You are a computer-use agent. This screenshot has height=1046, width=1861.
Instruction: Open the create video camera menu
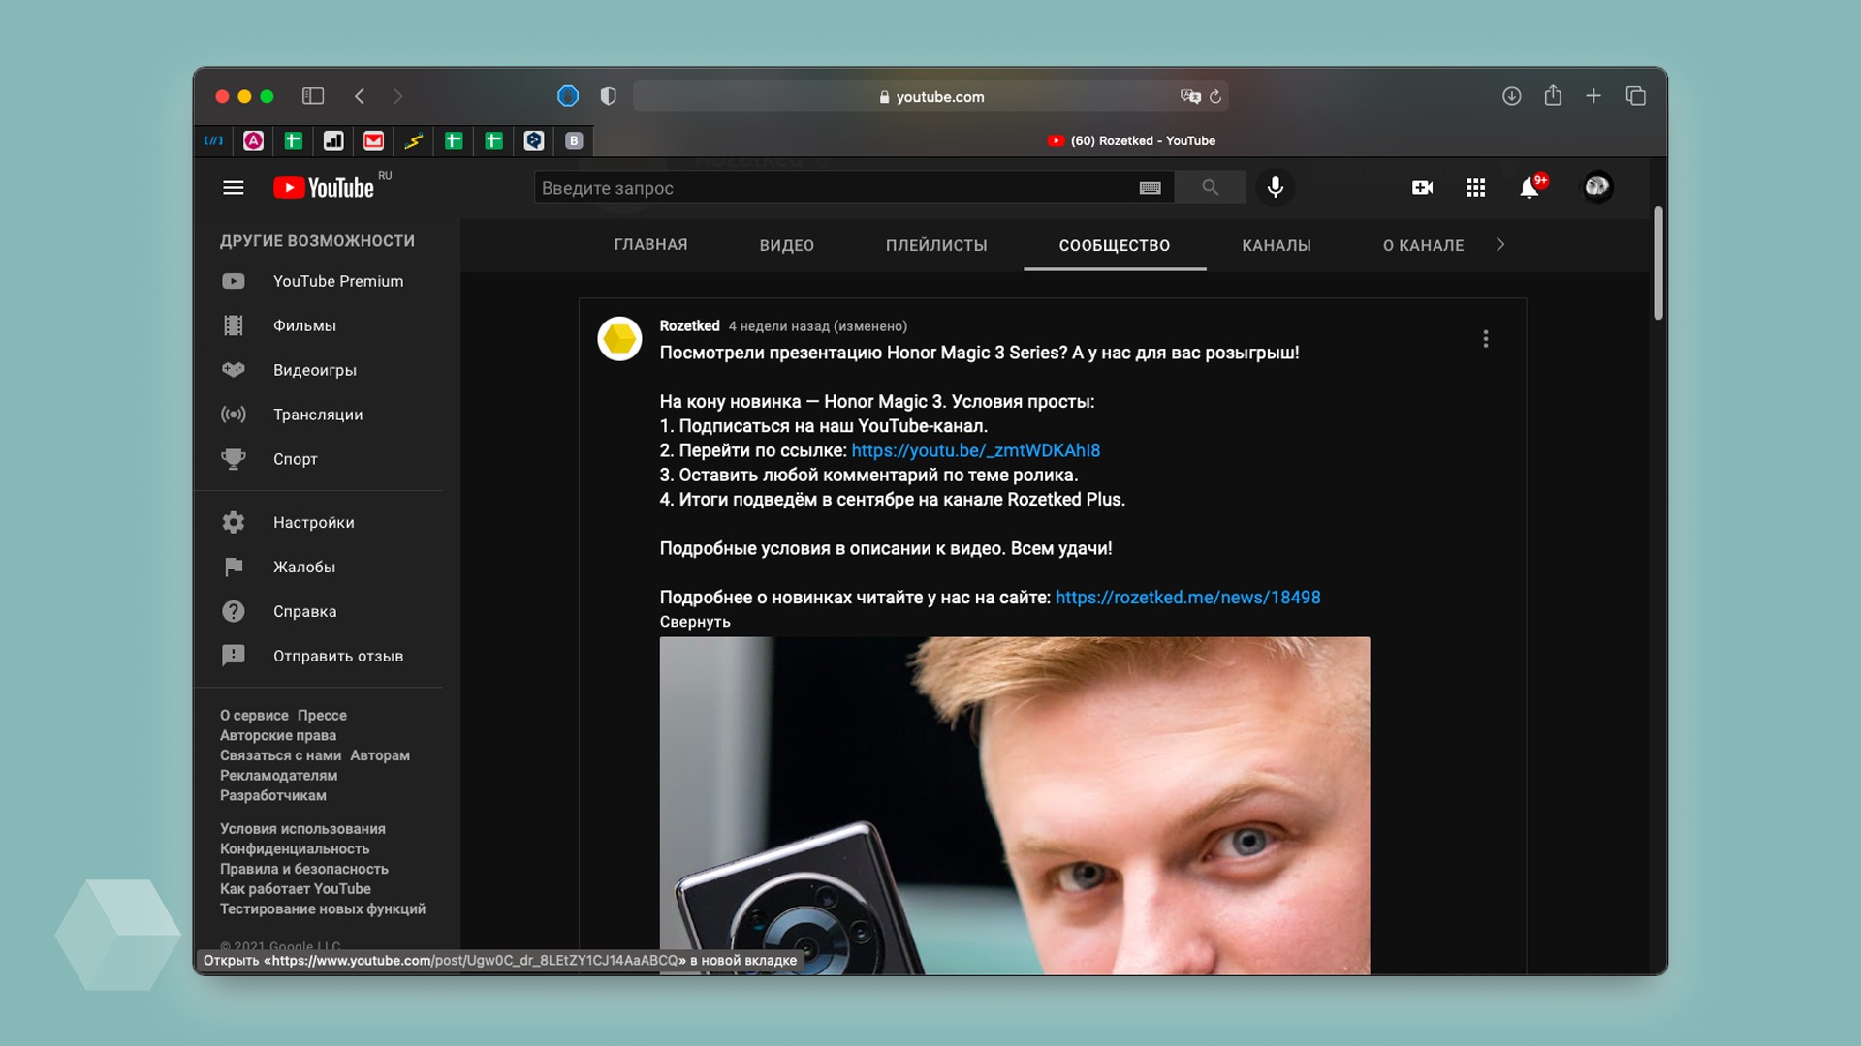tap(1422, 188)
